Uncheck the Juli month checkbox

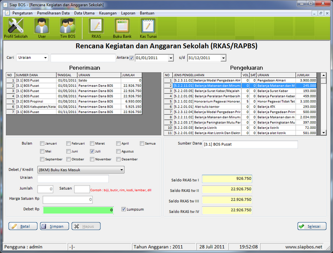(x=92, y=151)
